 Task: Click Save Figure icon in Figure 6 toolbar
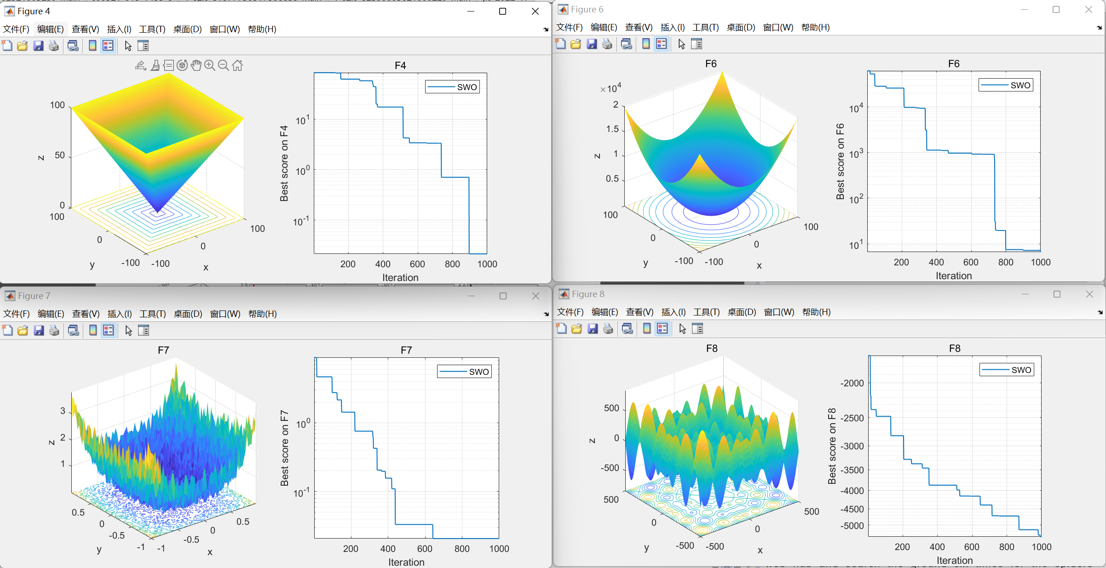[592, 44]
